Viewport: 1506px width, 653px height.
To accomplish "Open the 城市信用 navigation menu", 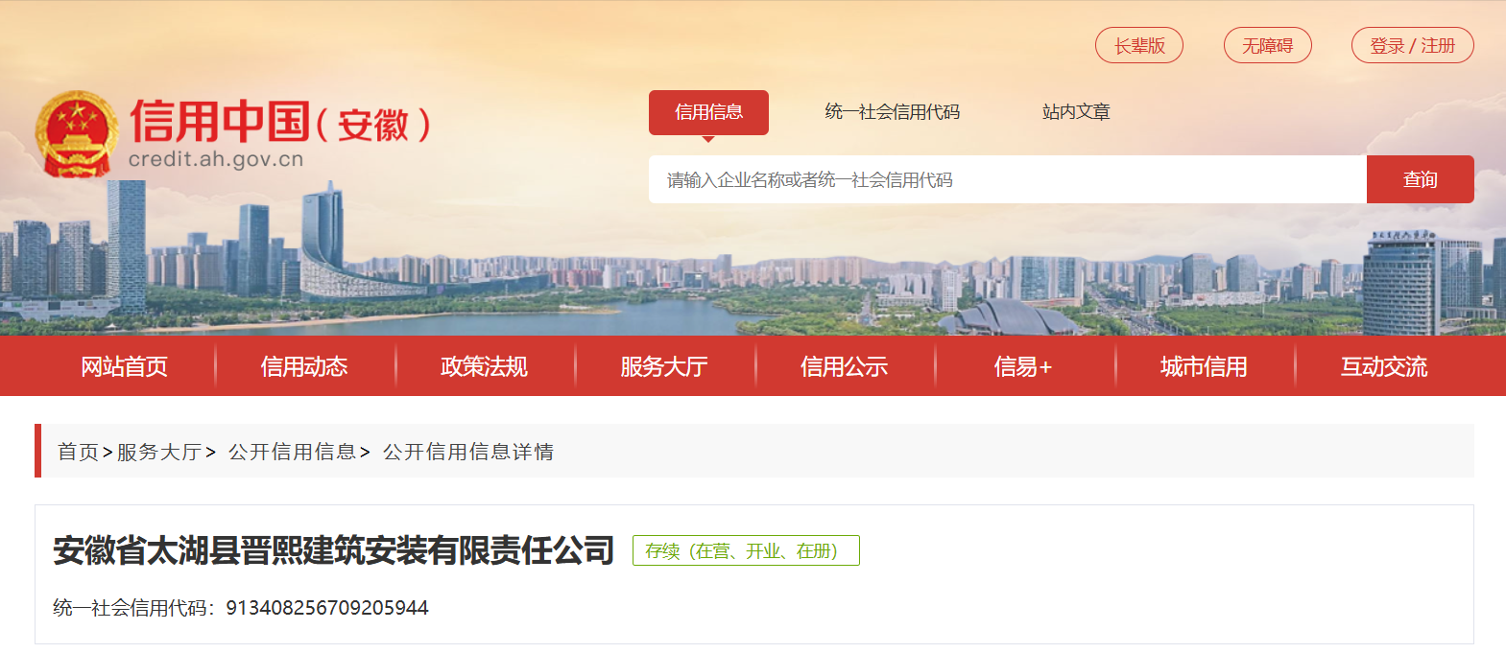I will (x=1204, y=366).
